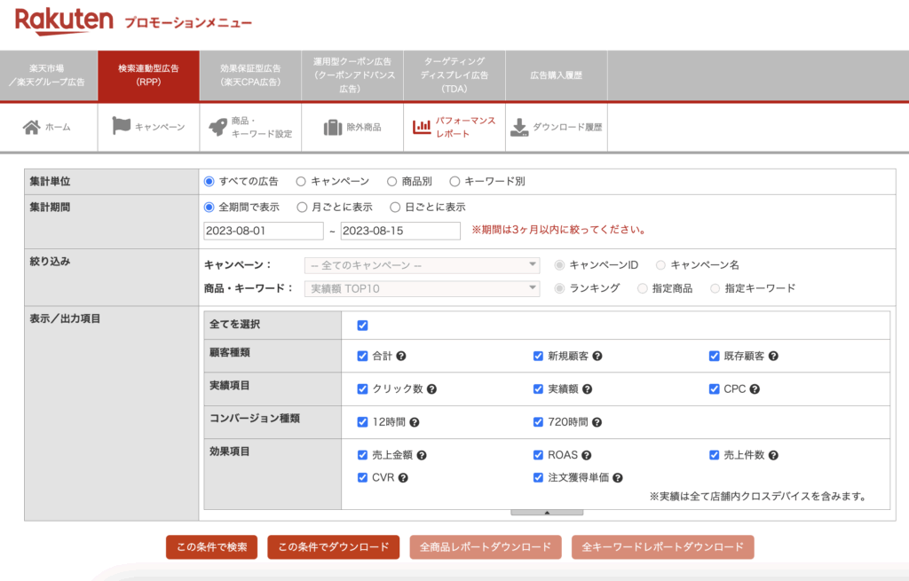Image resolution: width=909 pixels, height=581 pixels.
Task: Uncheck the 12時間 conversion checkbox
Action: pos(363,422)
